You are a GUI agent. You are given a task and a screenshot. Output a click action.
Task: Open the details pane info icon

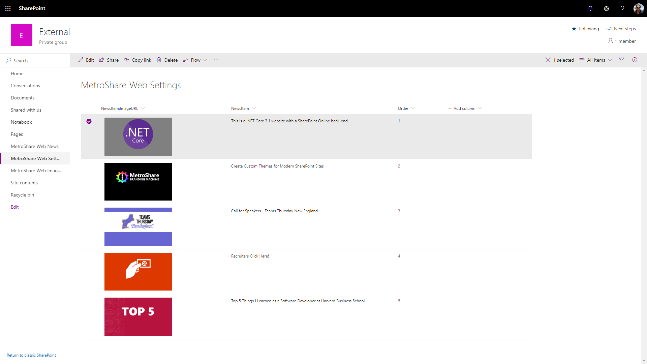(635, 60)
